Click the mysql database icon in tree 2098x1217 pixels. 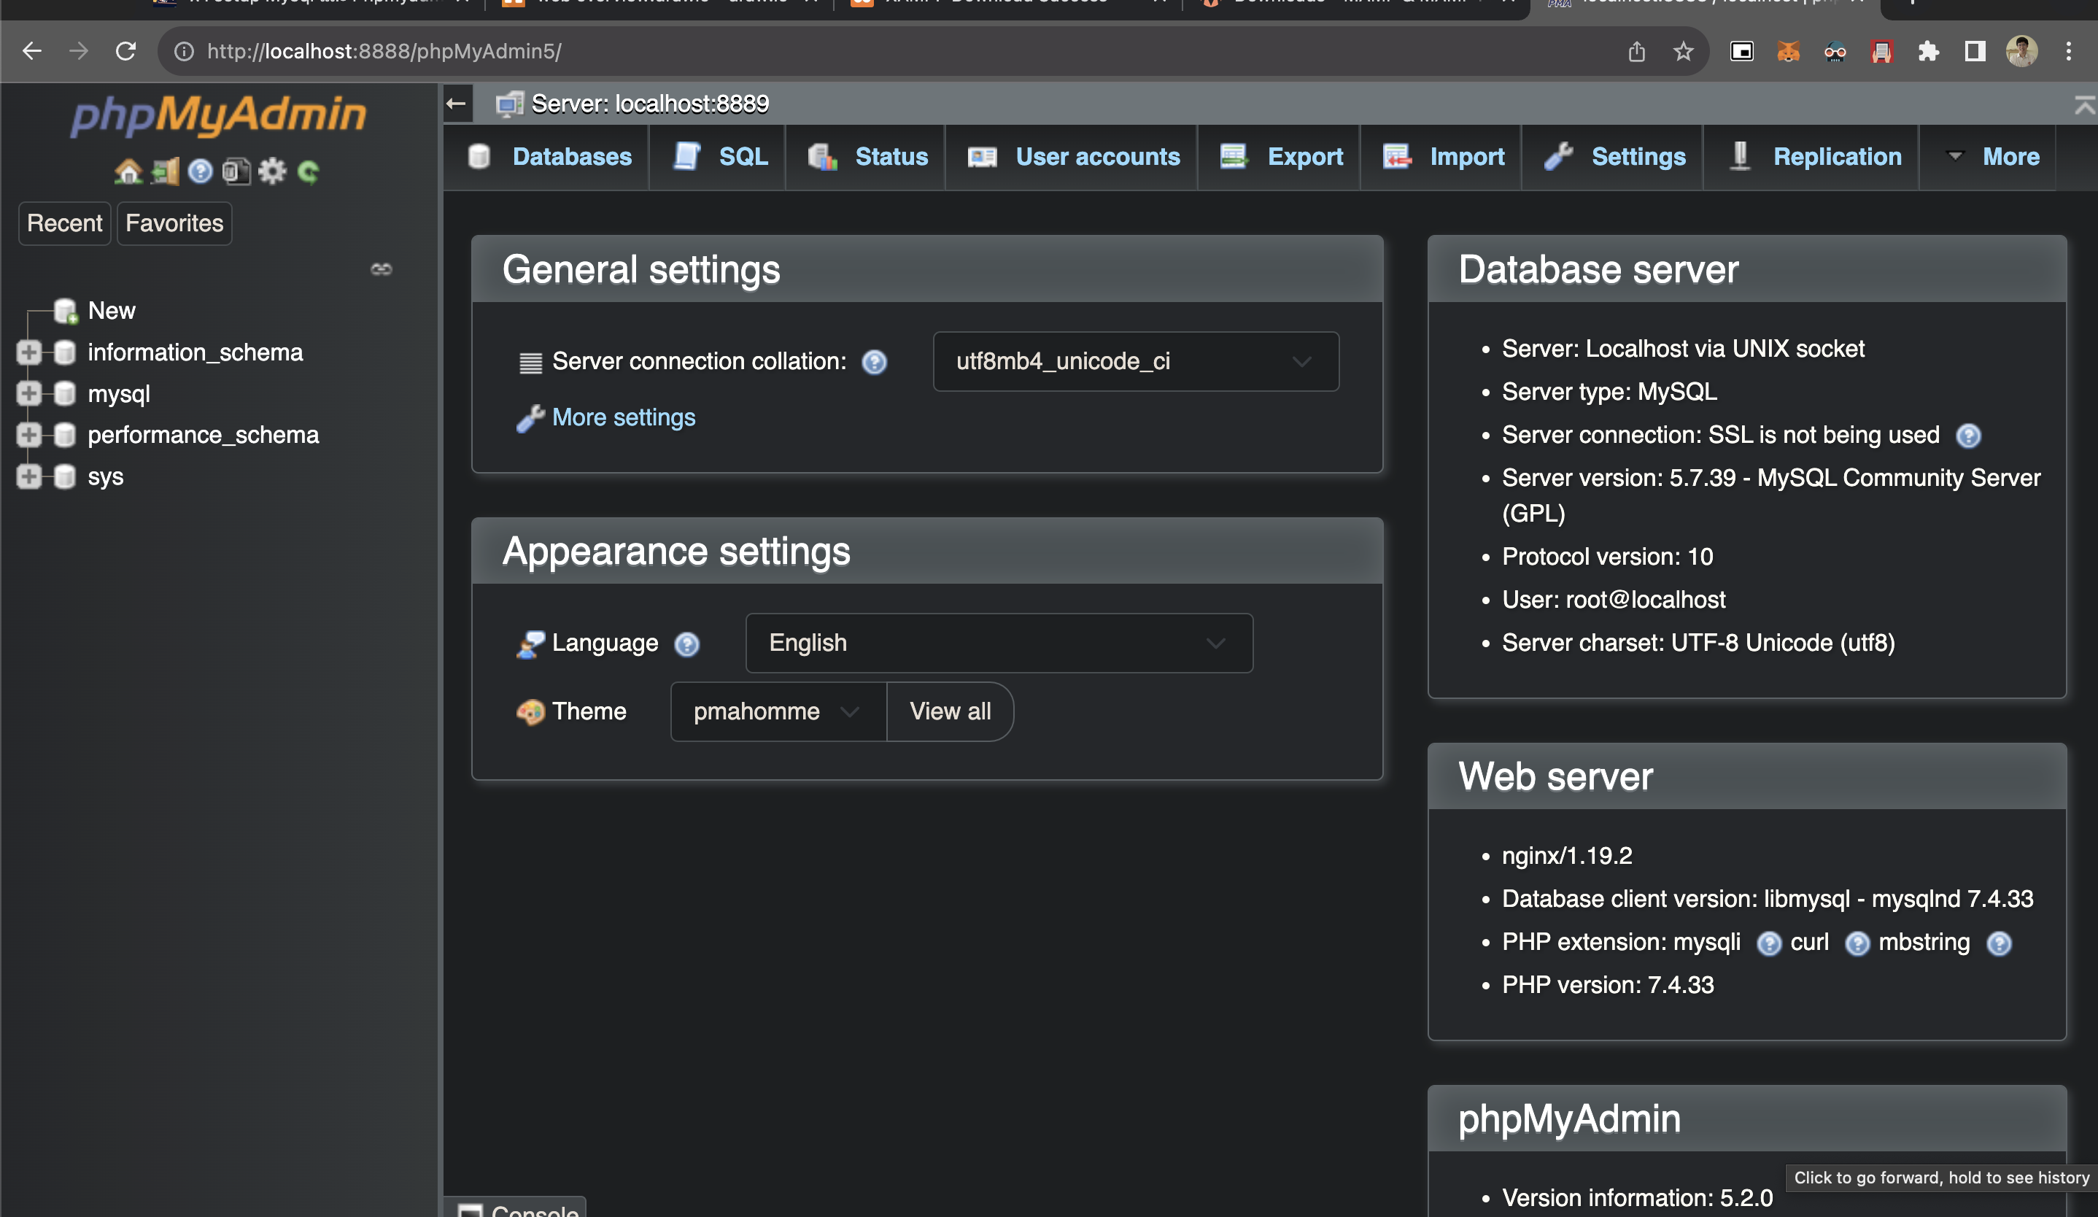(65, 394)
